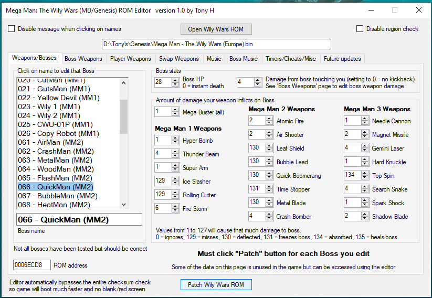Switch to the Boss Weapons tab

pos(83,59)
